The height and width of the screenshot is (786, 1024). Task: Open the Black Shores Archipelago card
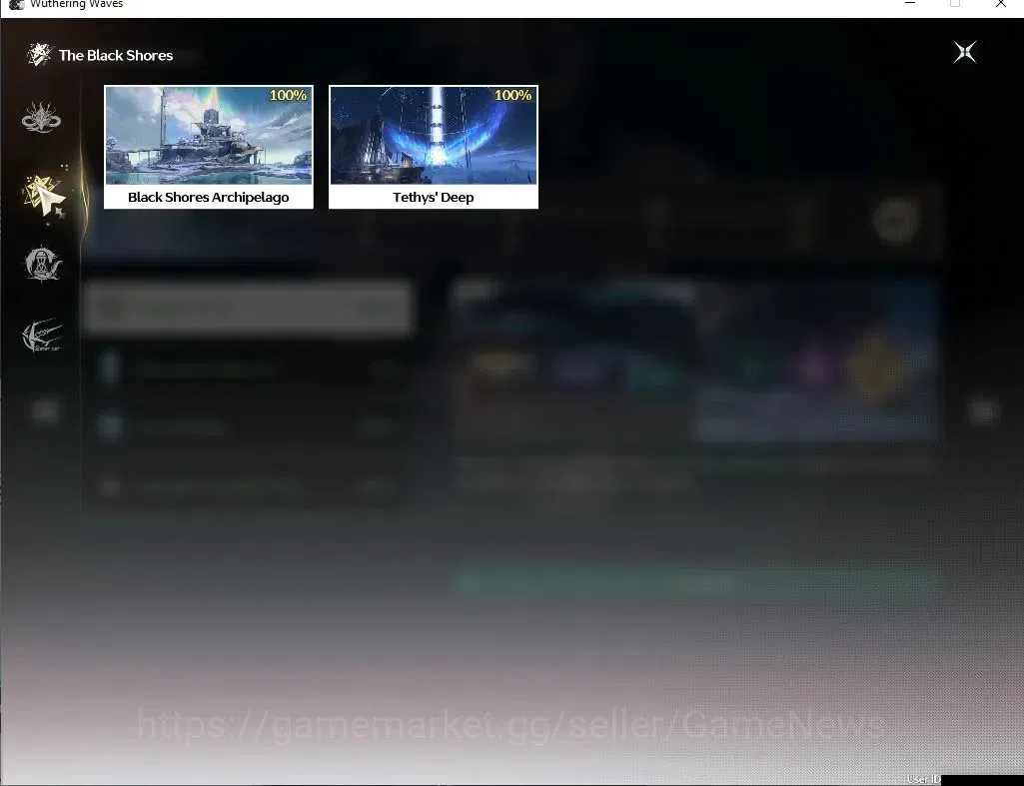209,147
